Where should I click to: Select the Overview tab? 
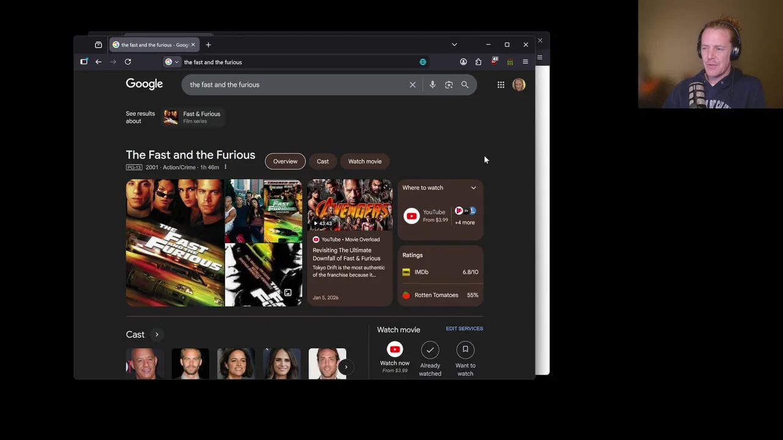point(285,161)
